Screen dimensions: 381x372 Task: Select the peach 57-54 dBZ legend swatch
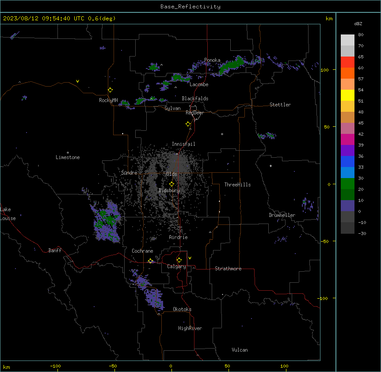[347, 84]
